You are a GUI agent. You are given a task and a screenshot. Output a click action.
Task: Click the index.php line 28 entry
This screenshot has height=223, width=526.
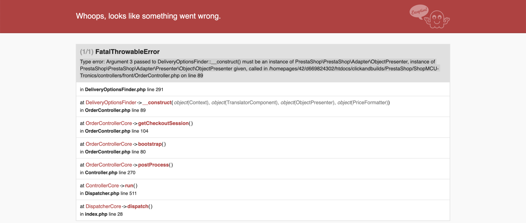coord(101,214)
